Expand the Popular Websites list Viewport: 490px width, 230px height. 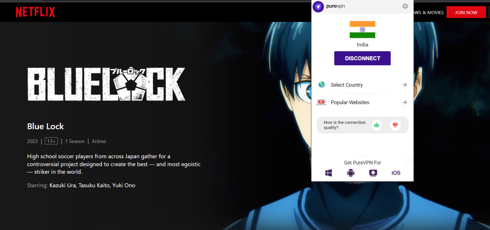(x=405, y=102)
